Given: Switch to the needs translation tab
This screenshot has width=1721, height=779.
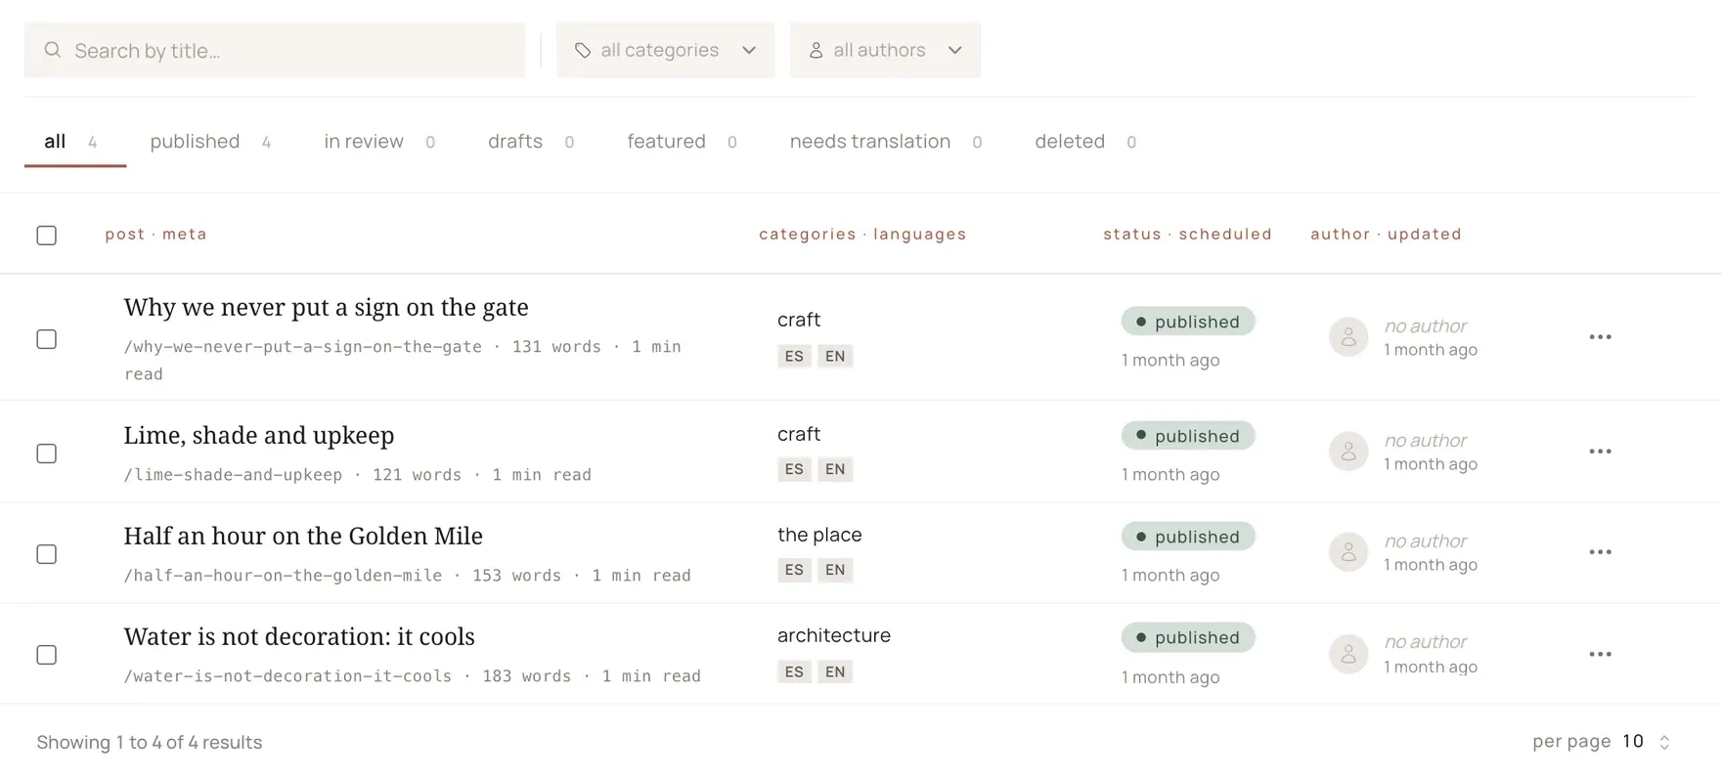Looking at the screenshot, I should click(x=885, y=142).
